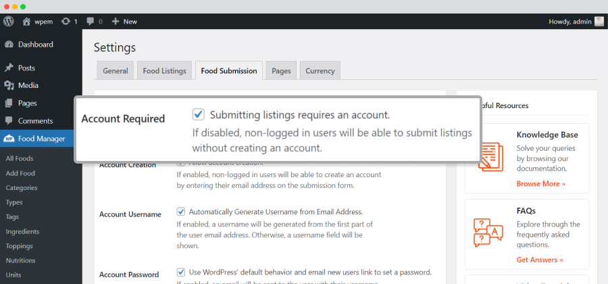Switch to the Food Listings tab
608x284 pixels.
click(x=164, y=70)
